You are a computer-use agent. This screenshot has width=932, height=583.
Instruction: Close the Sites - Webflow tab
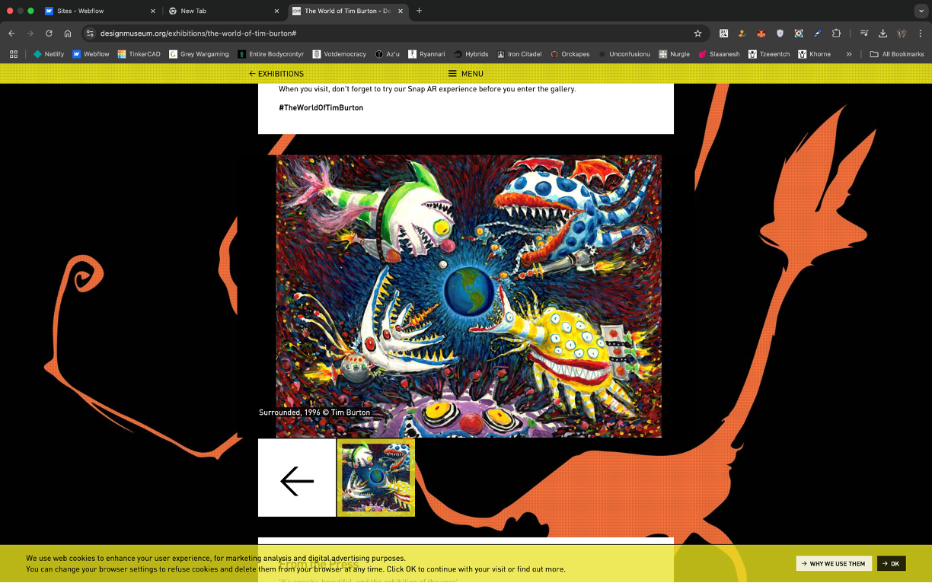click(x=152, y=11)
